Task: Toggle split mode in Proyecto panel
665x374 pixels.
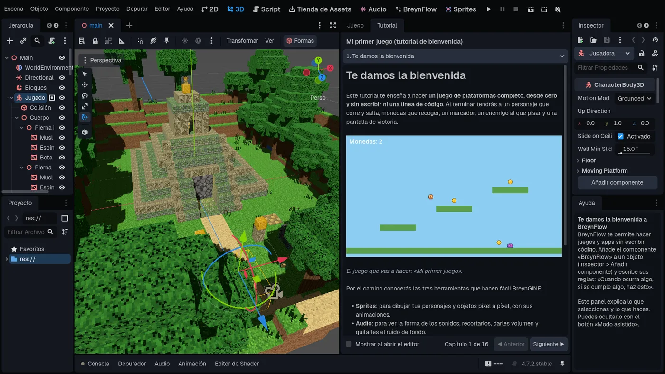Action: click(x=65, y=218)
